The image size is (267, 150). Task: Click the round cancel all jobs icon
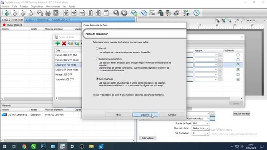124,13
